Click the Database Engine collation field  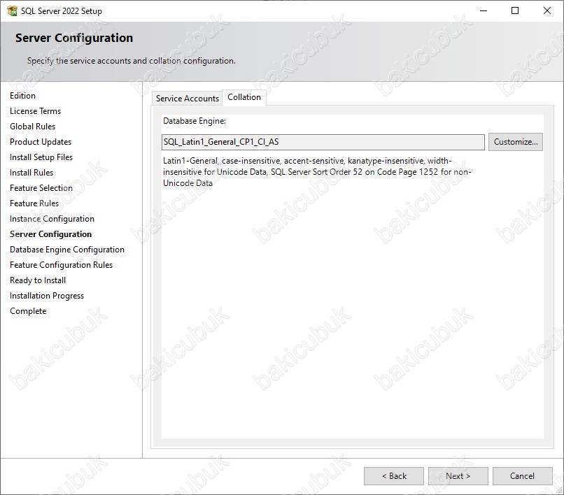point(323,142)
